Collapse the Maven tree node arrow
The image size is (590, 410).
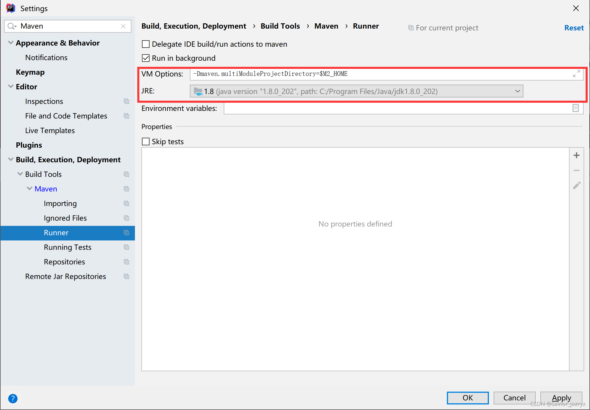click(29, 189)
